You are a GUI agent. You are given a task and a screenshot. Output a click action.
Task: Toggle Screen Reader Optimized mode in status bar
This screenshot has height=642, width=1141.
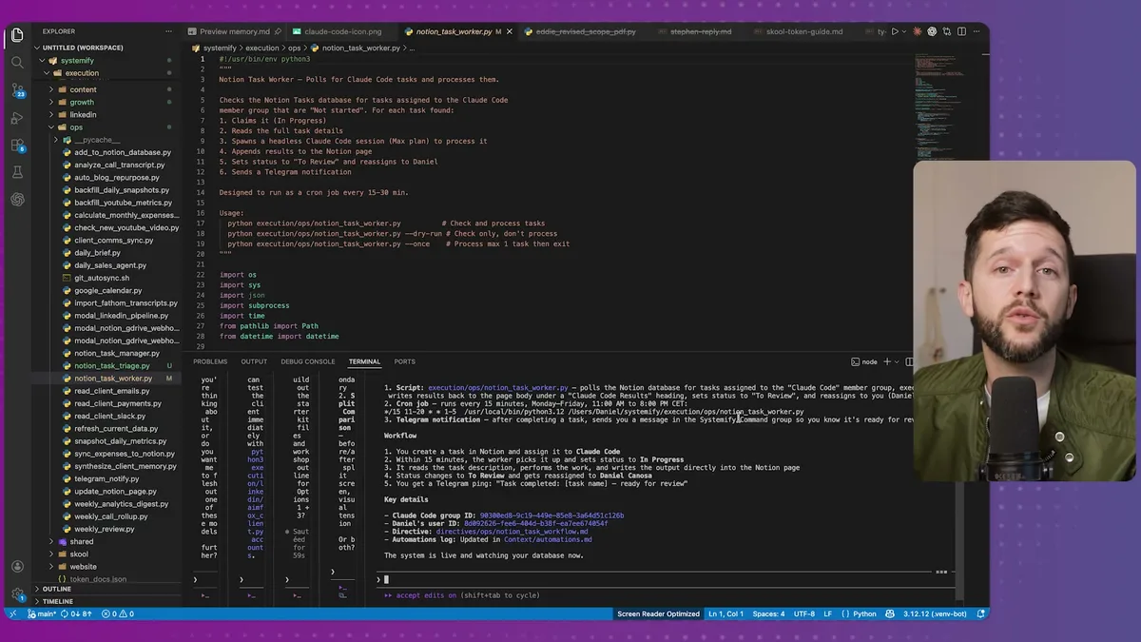pyautogui.click(x=658, y=613)
